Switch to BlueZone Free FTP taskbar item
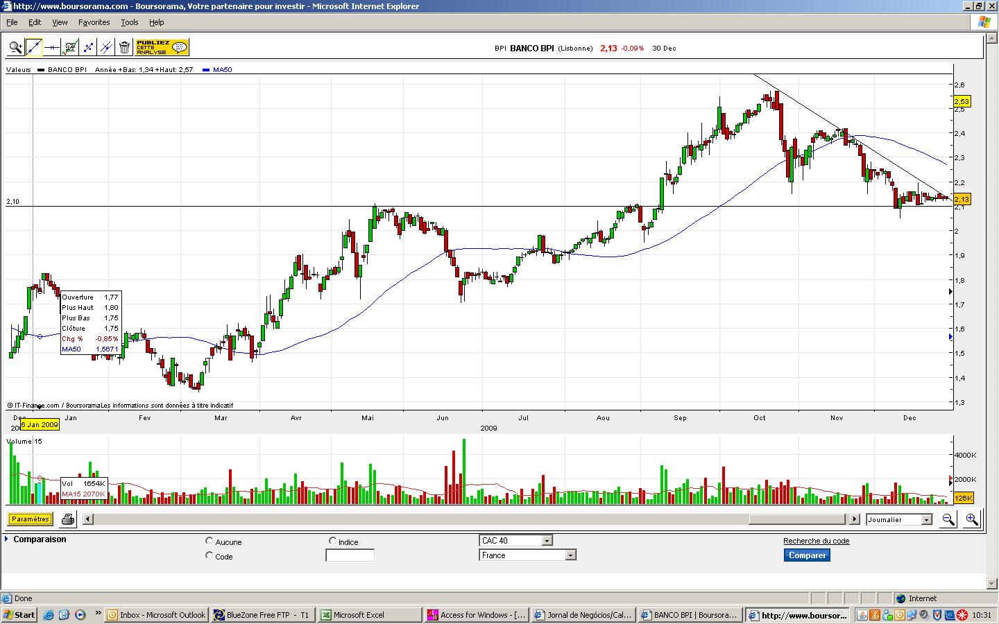Screen dimensions: 999x624 264,615
